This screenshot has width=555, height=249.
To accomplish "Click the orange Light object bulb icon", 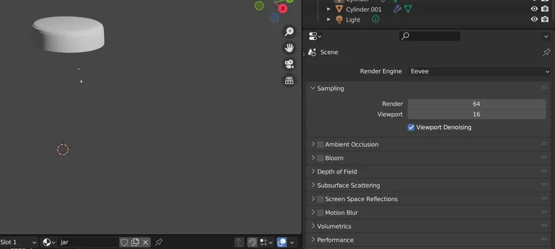I will pos(339,20).
